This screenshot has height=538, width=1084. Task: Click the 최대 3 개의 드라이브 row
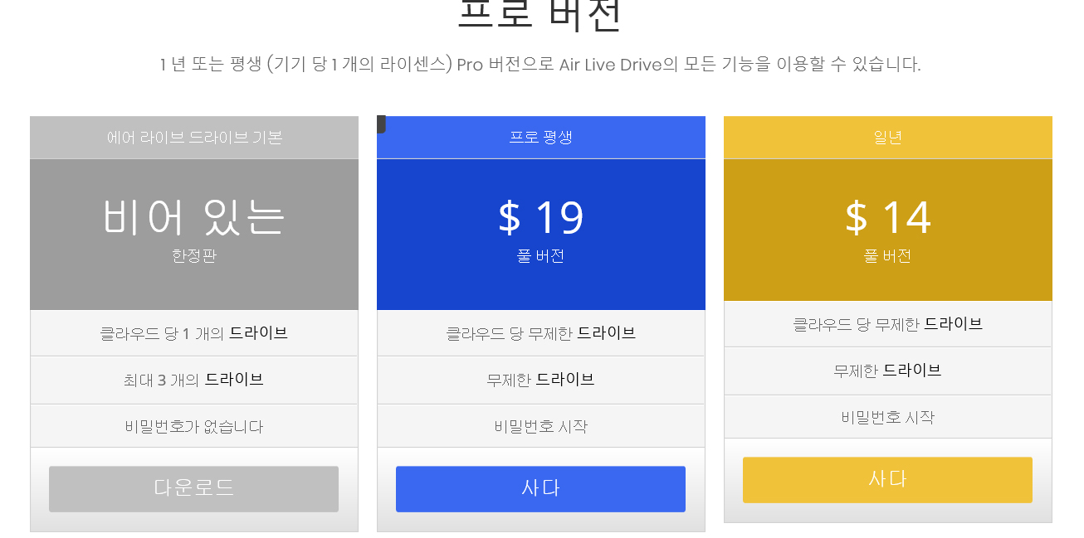tap(194, 380)
